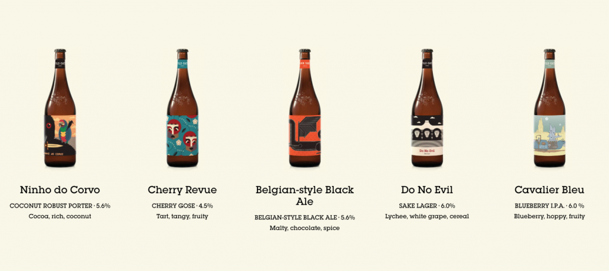Screen dimensions: 609x271
Task: Click the 'Malty, chocolate, spice' tasting notes
Action: tap(304, 228)
